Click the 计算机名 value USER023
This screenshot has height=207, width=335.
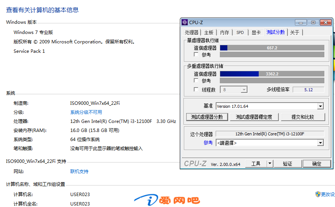(x=80, y=195)
